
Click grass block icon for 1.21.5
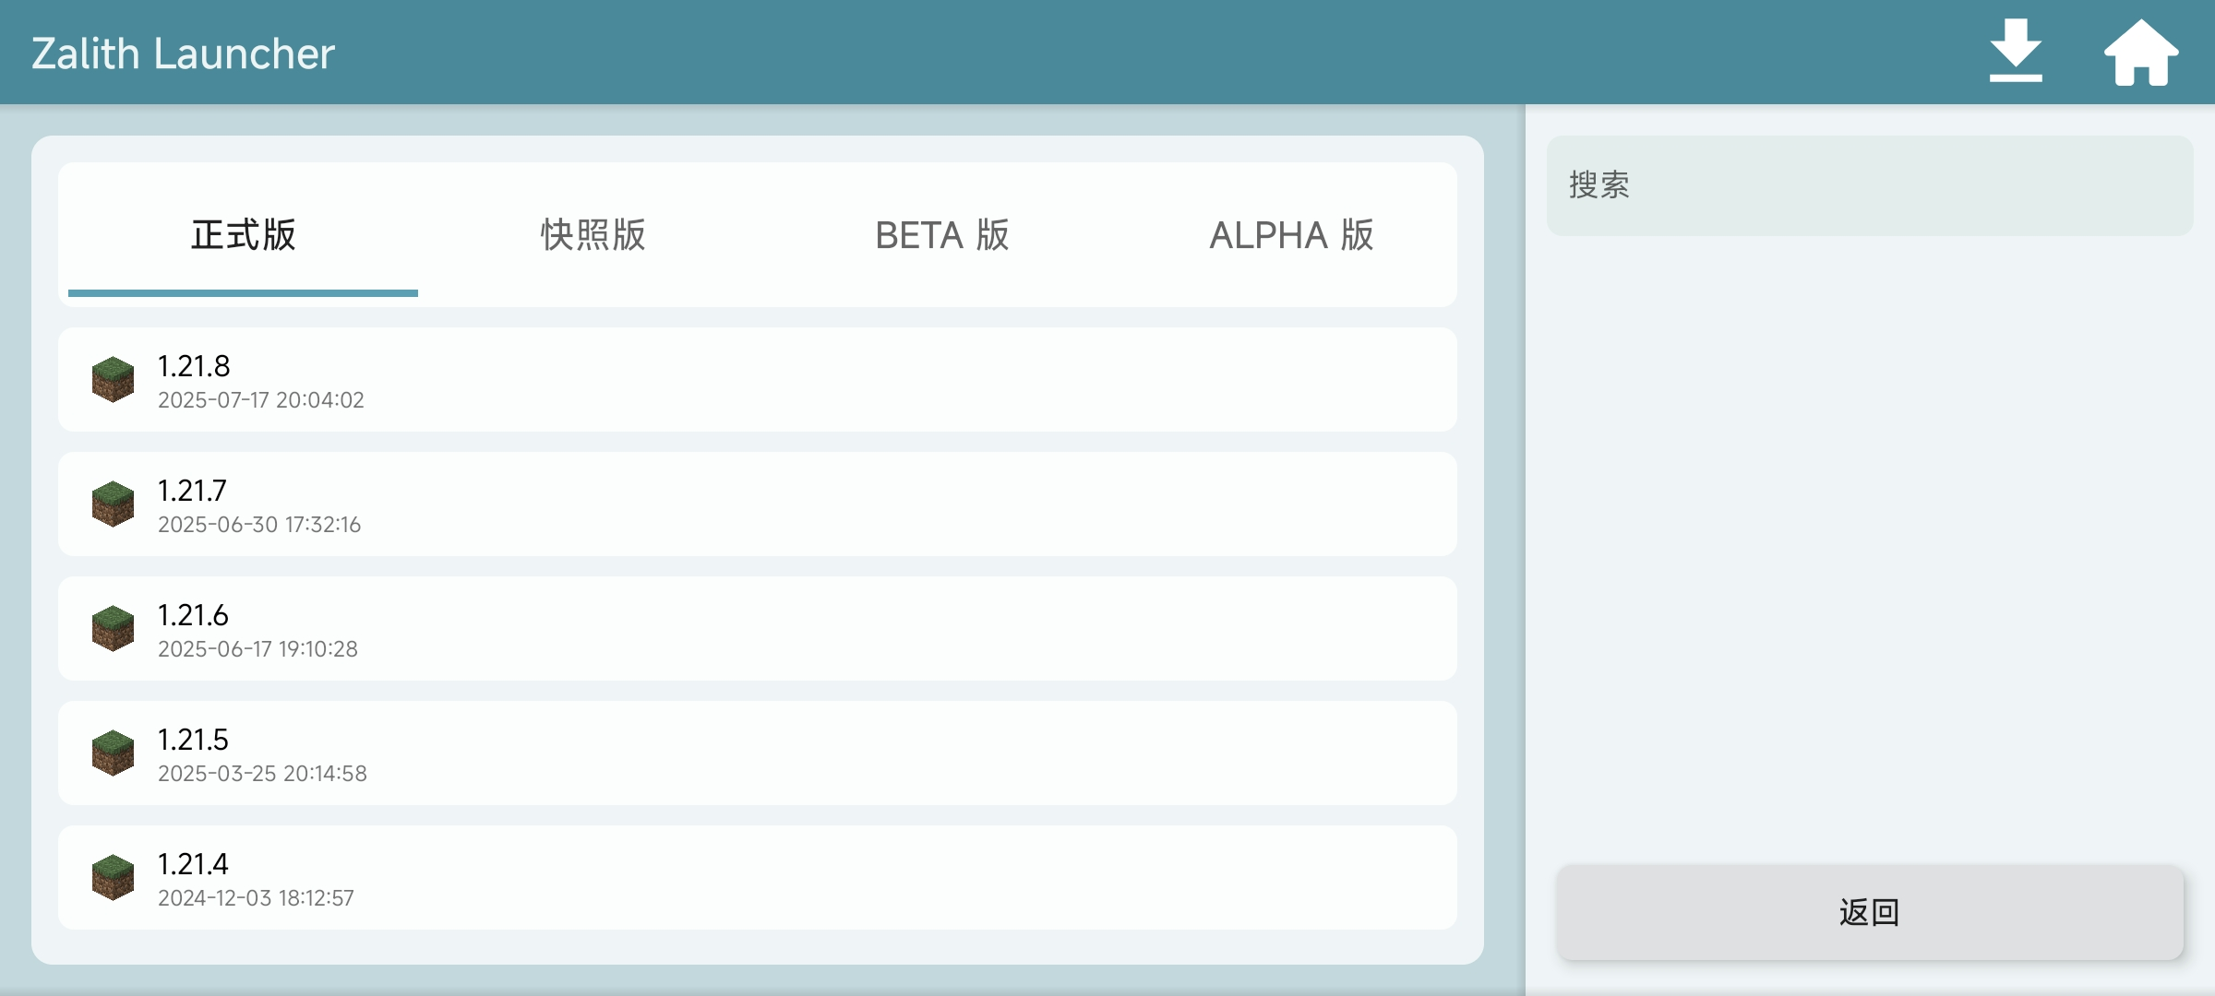[x=113, y=753]
